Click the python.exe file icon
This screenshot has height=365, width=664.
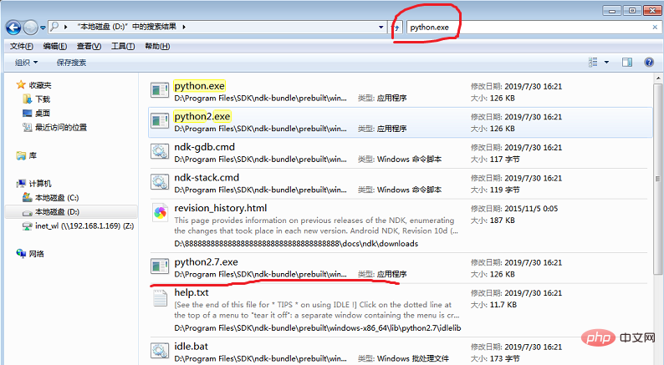point(160,92)
